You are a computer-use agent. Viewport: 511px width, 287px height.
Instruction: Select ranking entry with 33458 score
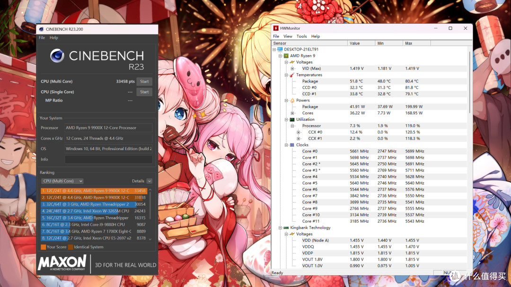point(94,191)
